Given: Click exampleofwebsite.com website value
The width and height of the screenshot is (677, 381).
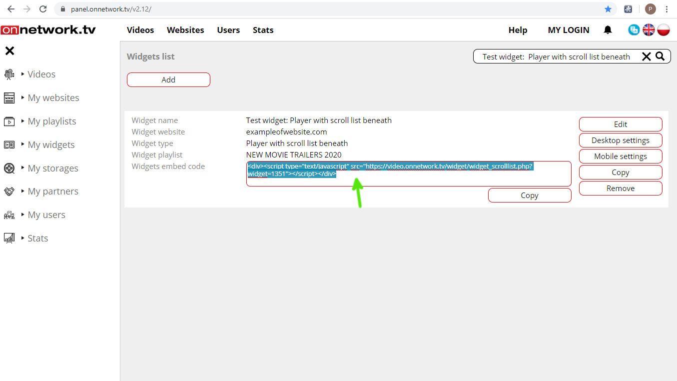Looking at the screenshot, I should click(x=286, y=131).
